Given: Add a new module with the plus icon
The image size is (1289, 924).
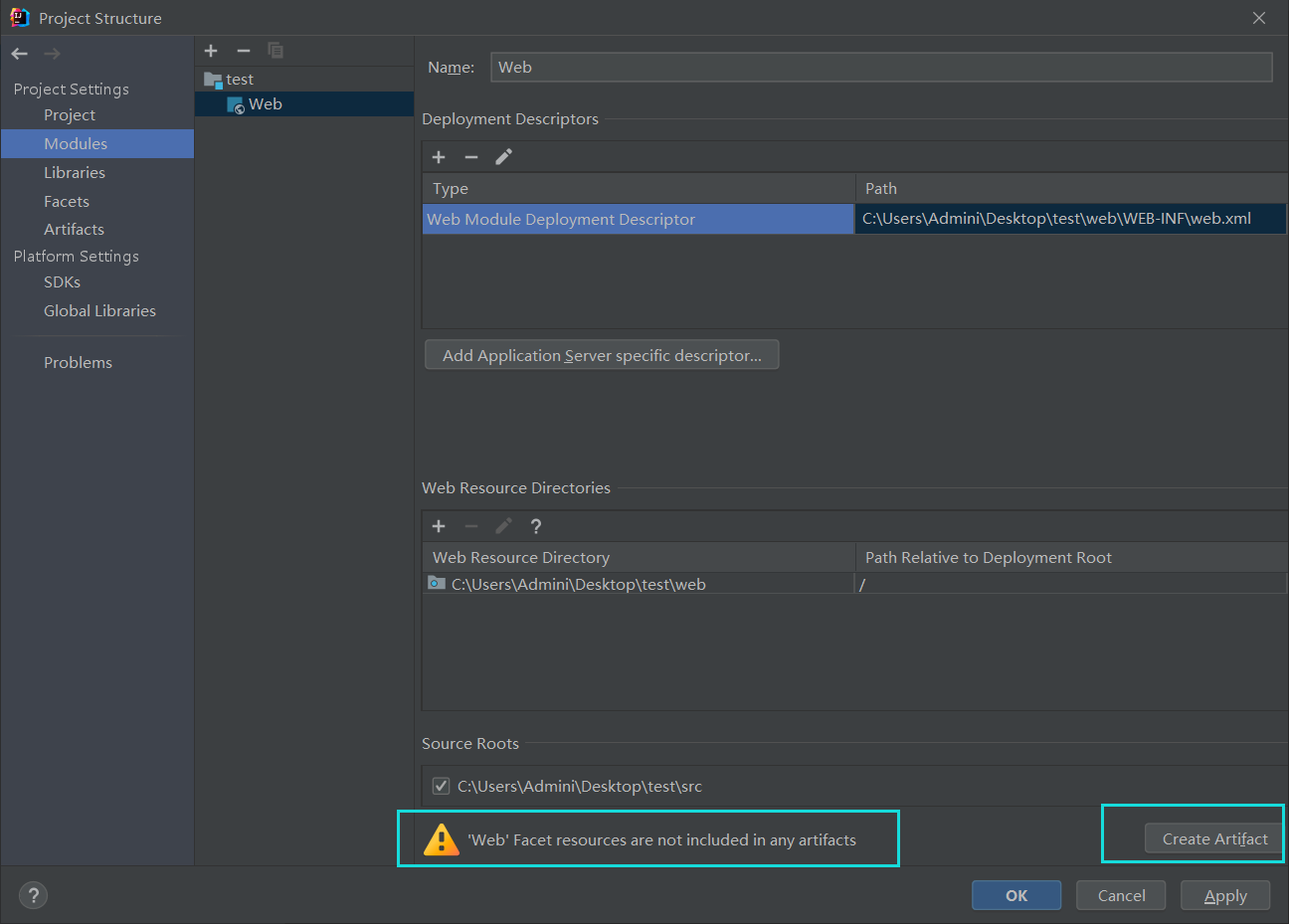Looking at the screenshot, I should pos(211,51).
